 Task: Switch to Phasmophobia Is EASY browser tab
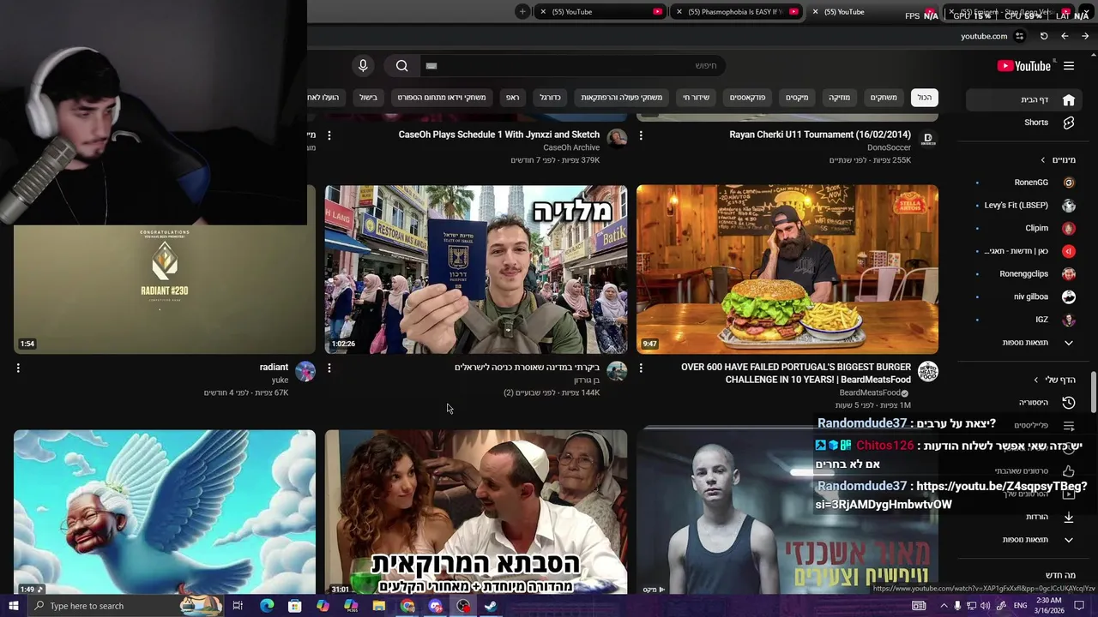point(735,12)
